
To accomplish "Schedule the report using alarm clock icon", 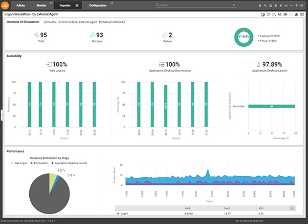I will click(x=302, y=14).
